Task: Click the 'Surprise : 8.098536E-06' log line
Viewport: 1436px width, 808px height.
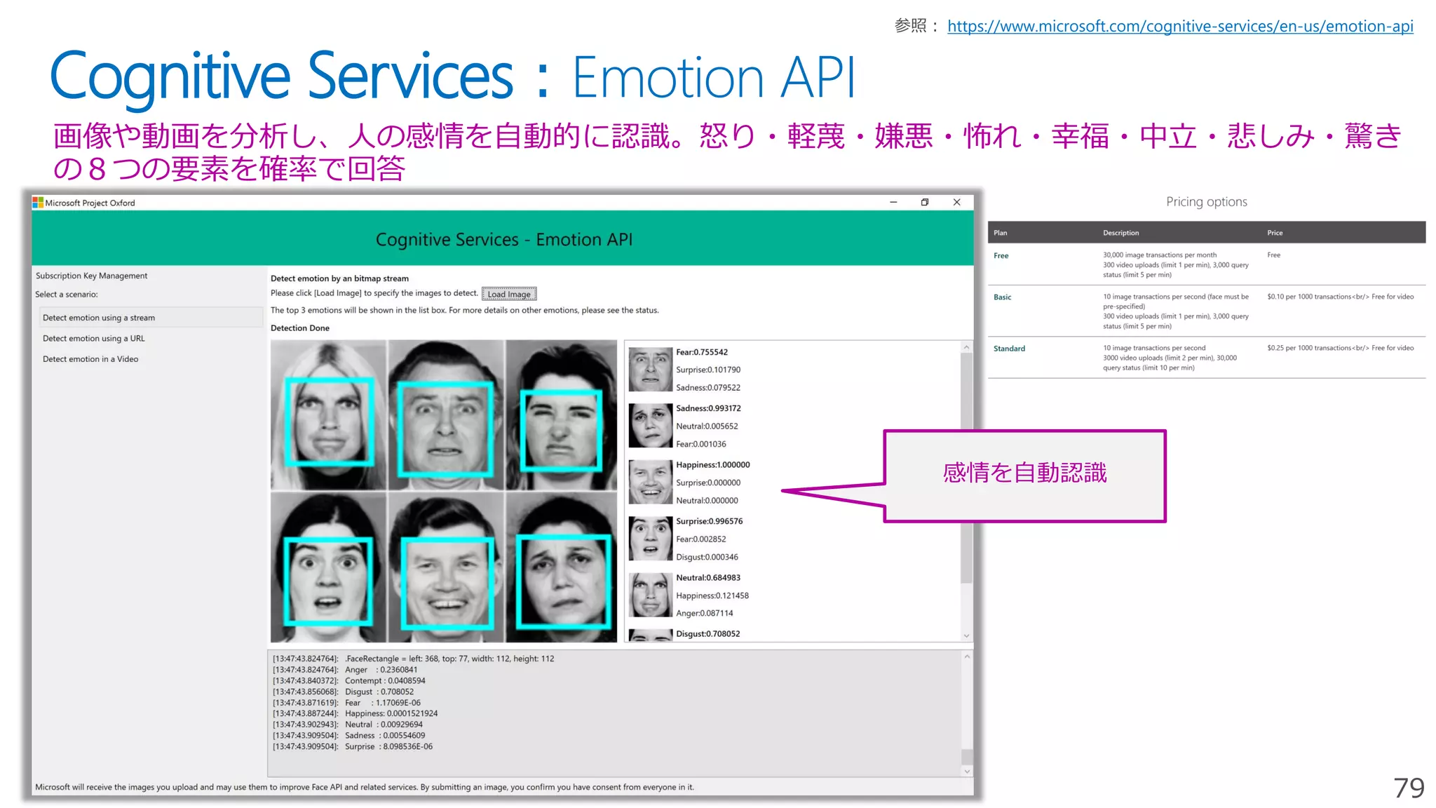Action: (353, 746)
